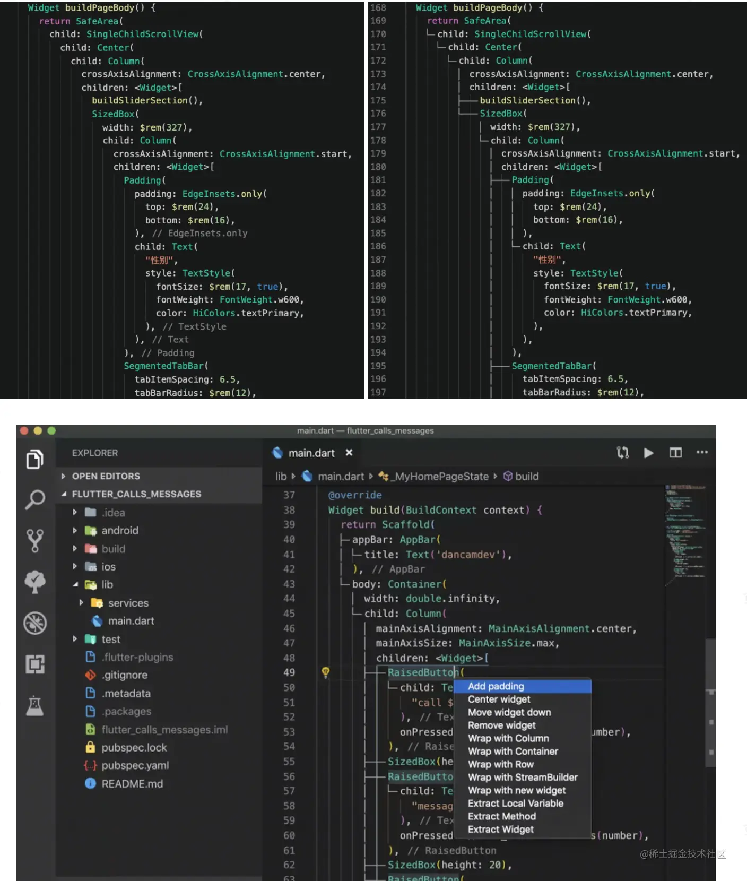Open flutter_calls_messages.iml in the explorer
The width and height of the screenshot is (747, 881).
[164, 730]
